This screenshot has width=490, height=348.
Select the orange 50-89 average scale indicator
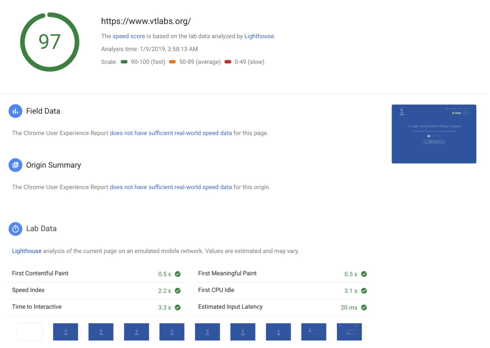click(x=172, y=62)
